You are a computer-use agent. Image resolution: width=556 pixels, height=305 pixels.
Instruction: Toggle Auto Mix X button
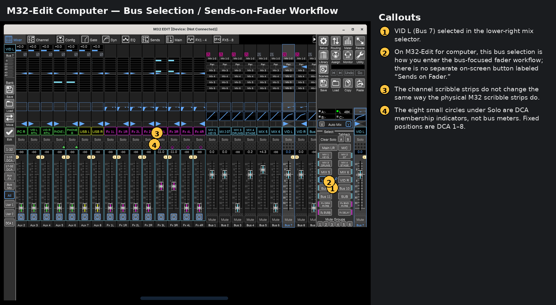[322, 124]
